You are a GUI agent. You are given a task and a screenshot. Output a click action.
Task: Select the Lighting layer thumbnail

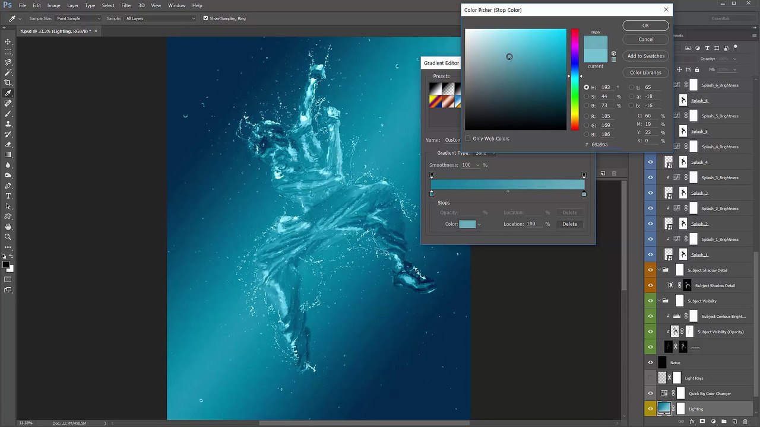(x=664, y=409)
